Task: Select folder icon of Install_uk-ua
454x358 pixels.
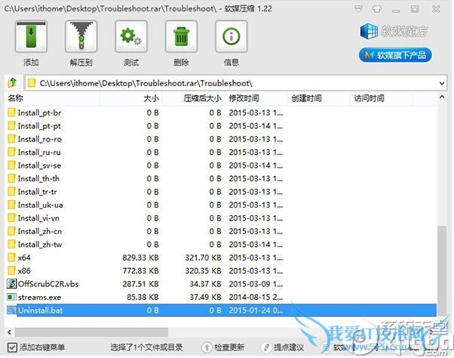Action: (x=11, y=205)
